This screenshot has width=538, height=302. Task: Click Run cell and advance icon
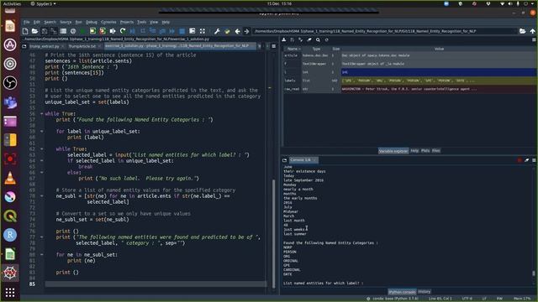103,31
